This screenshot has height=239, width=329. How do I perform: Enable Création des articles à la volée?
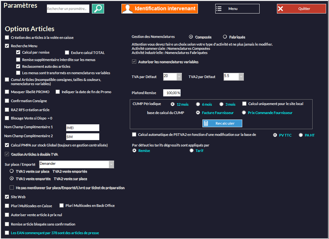[7, 38]
